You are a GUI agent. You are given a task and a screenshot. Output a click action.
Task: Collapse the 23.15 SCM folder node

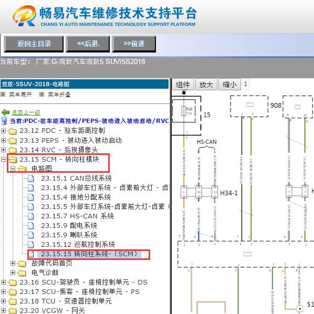(3, 160)
